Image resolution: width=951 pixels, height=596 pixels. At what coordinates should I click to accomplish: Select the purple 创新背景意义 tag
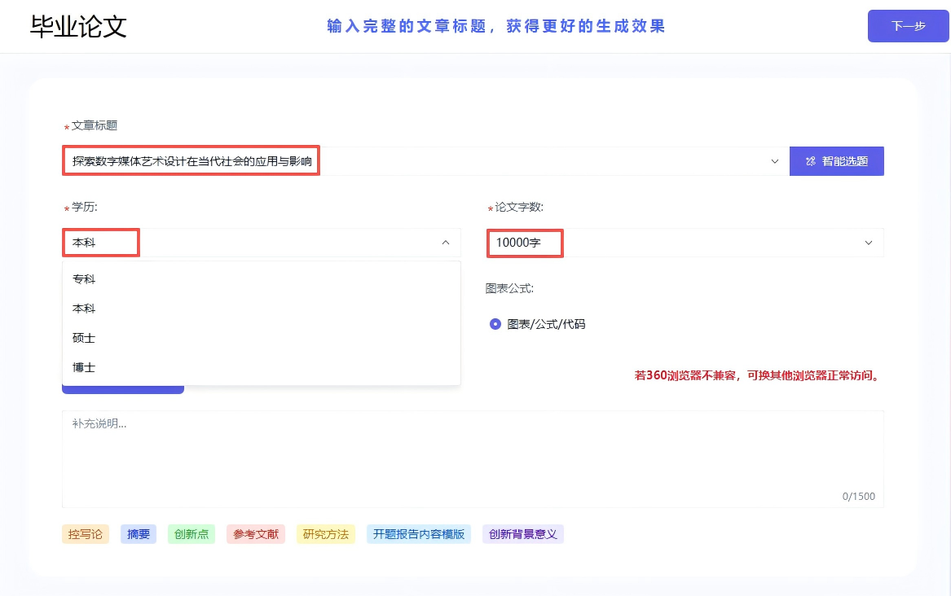523,534
